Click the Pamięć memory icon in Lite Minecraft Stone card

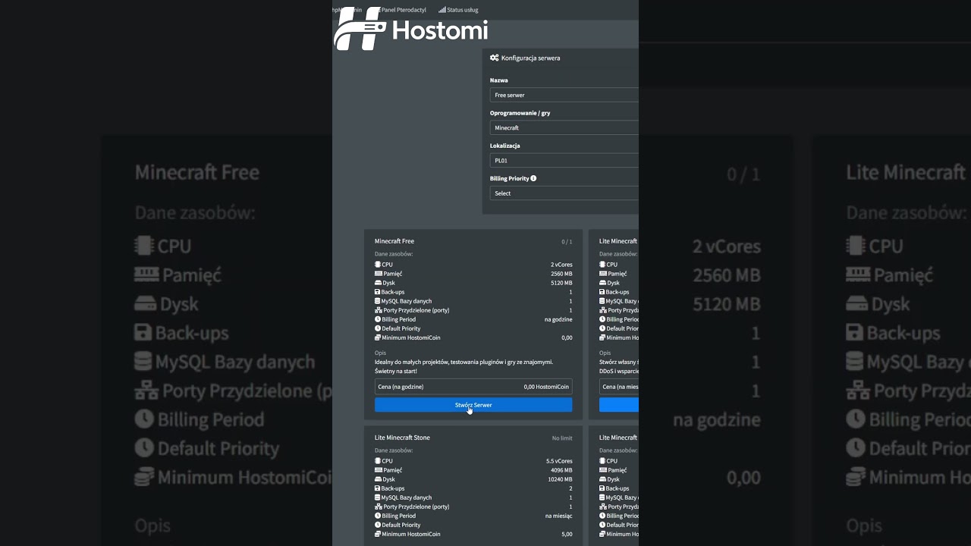[x=379, y=470]
